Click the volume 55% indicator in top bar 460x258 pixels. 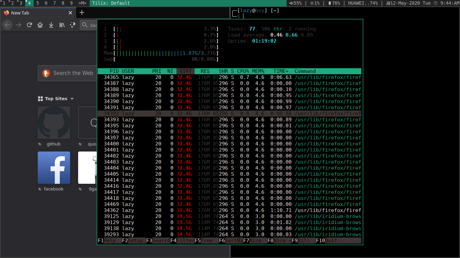(x=296, y=3)
